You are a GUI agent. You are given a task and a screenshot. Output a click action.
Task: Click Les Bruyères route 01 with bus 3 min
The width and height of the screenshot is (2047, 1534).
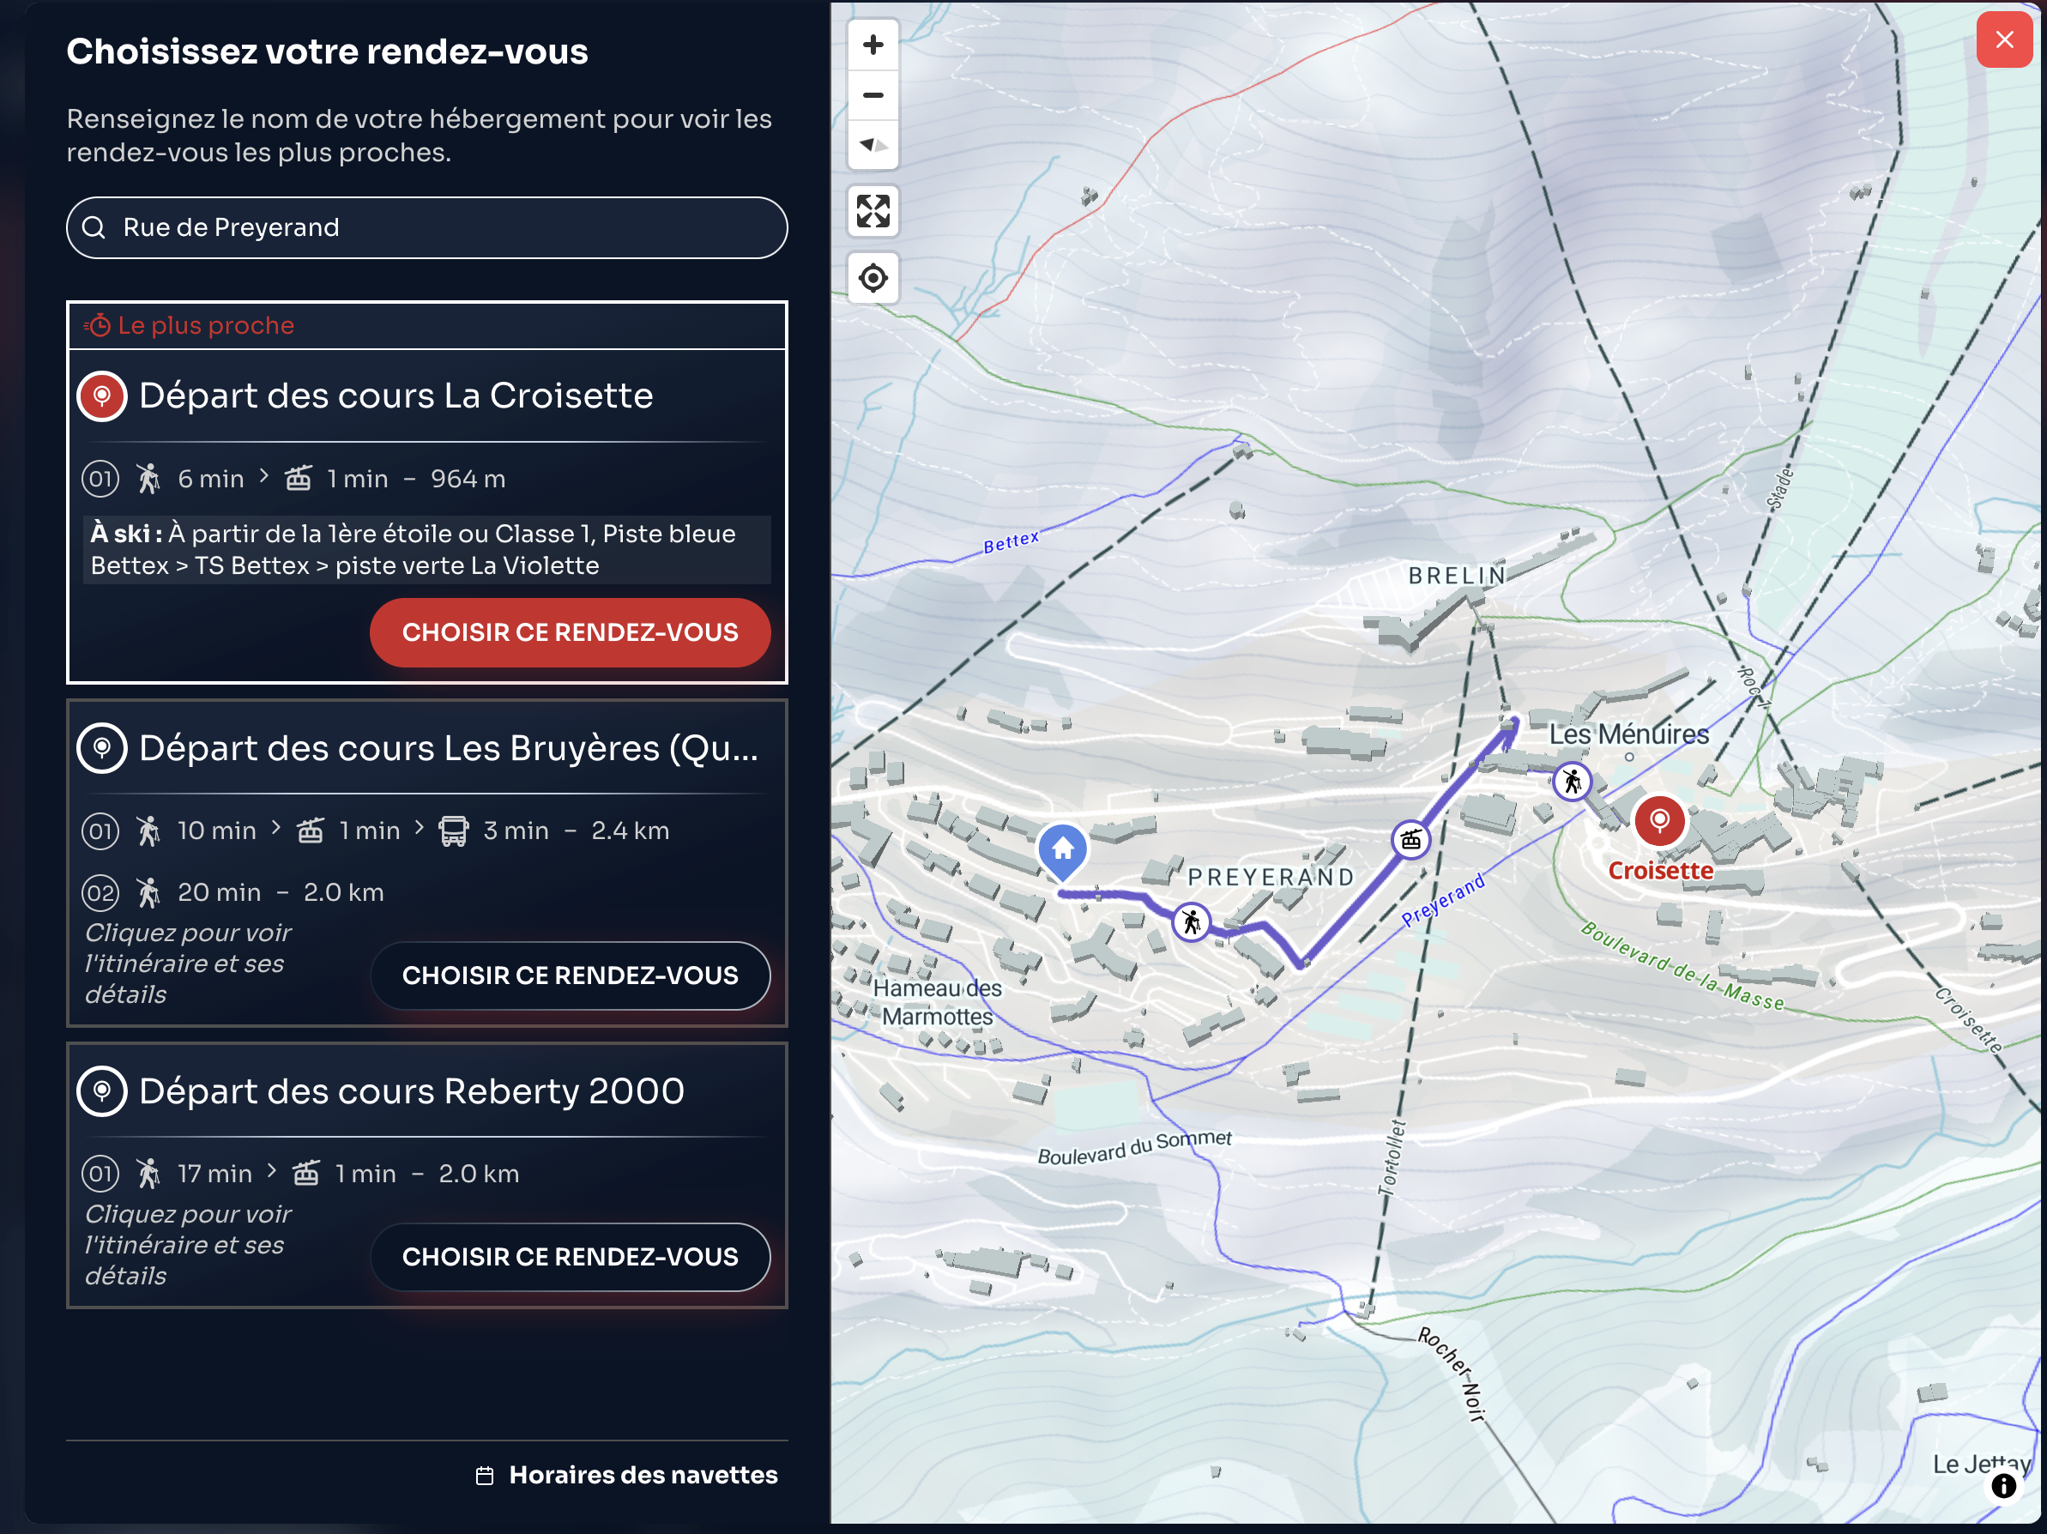point(376,830)
